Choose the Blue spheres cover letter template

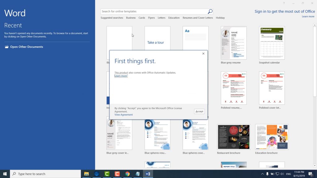coord(196,135)
